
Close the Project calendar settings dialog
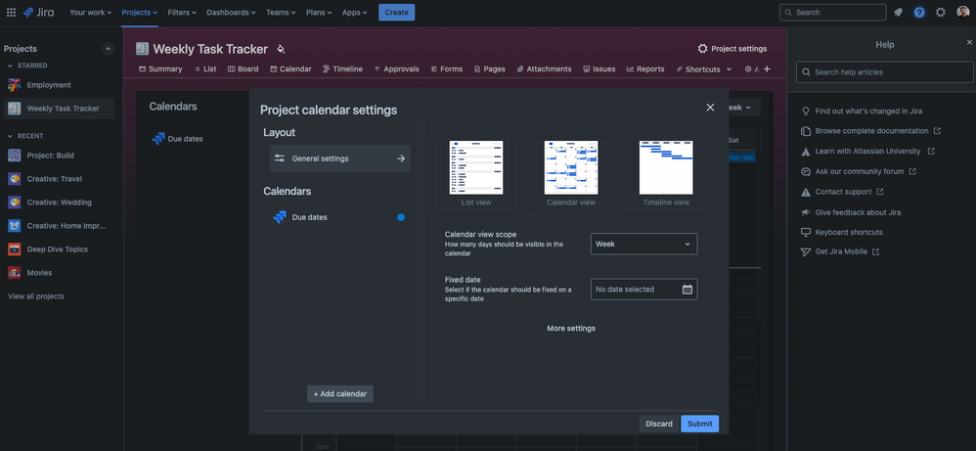pyautogui.click(x=710, y=108)
